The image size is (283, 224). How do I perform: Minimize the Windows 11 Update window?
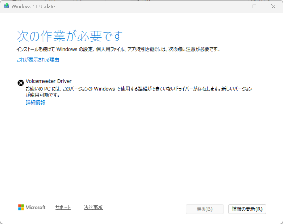(236, 6)
